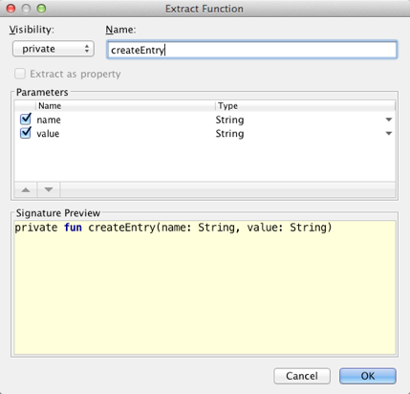Uncheck the value parameter checkbox
The height and width of the screenshot is (394, 410).
tap(26, 133)
